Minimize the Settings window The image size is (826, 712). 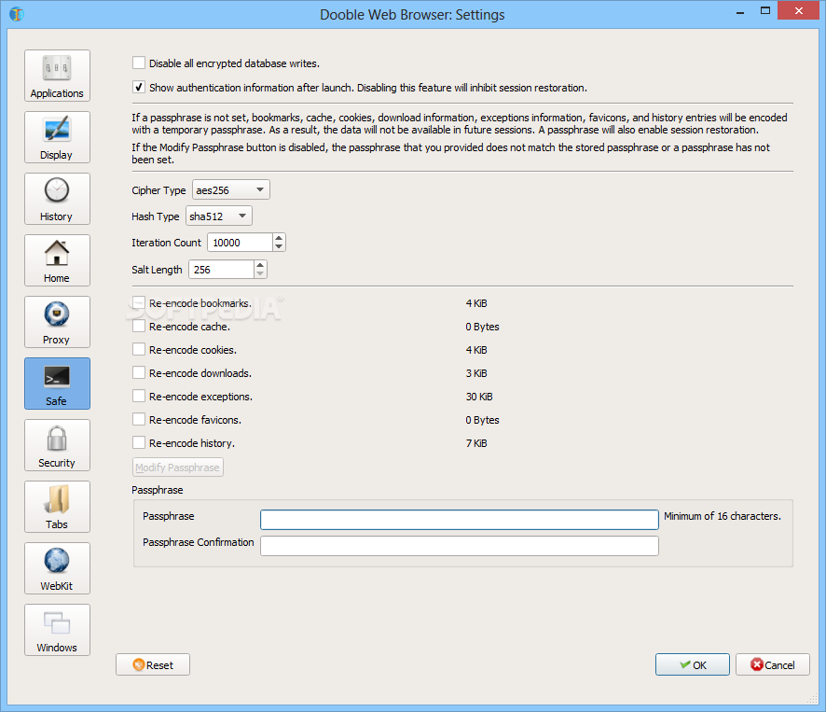pos(740,11)
